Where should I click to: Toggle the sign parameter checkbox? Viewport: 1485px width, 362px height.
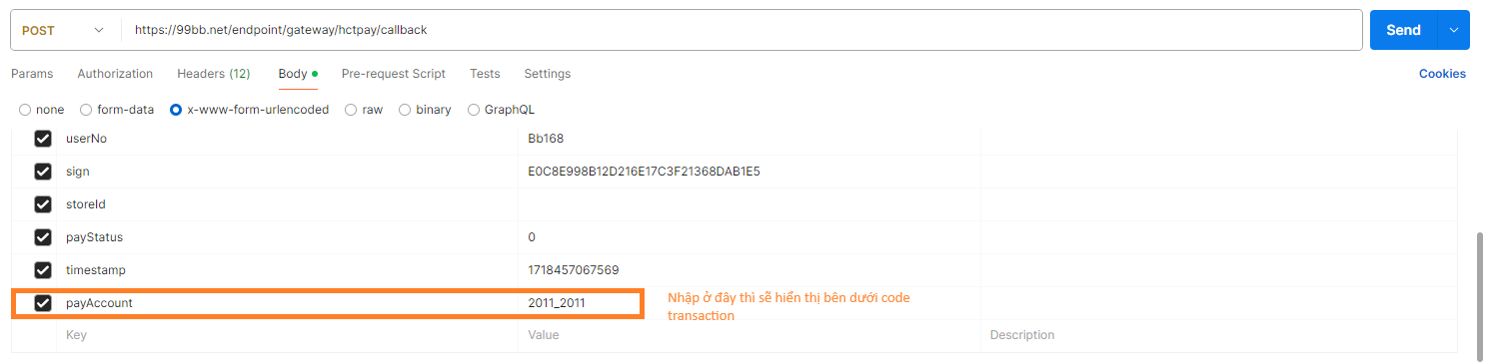(43, 172)
